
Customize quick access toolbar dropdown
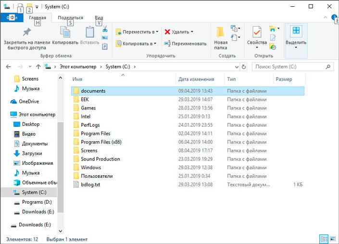pyautogui.click(x=37, y=7)
